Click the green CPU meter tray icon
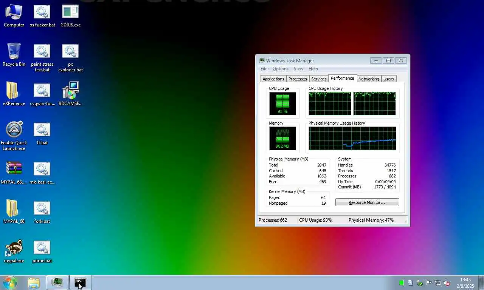Image resolution: width=484 pixels, height=290 pixels. 402,282
